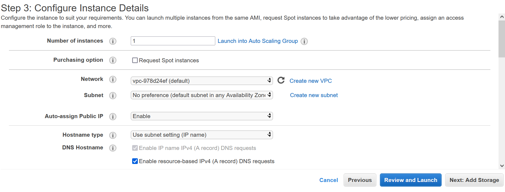The image size is (505, 192).
Task: Open the Network VPC dropdown
Action: coord(202,81)
